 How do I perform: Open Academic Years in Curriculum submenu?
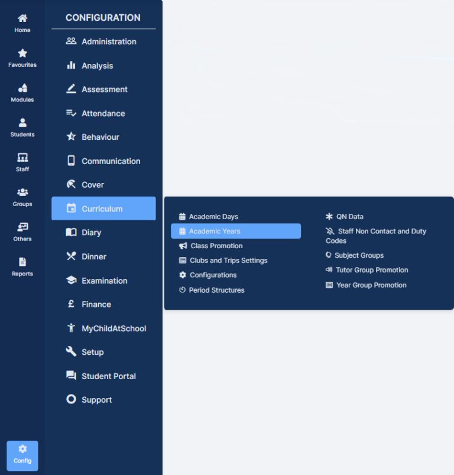pyautogui.click(x=236, y=231)
